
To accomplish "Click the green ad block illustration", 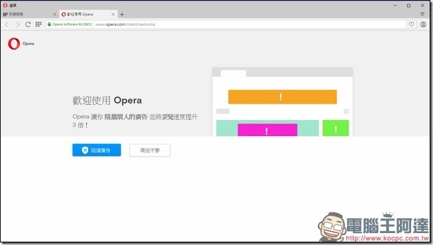I will (336, 128).
